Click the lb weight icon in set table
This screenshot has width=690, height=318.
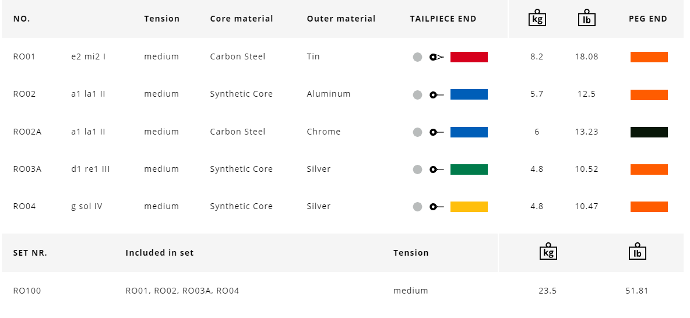[637, 252]
